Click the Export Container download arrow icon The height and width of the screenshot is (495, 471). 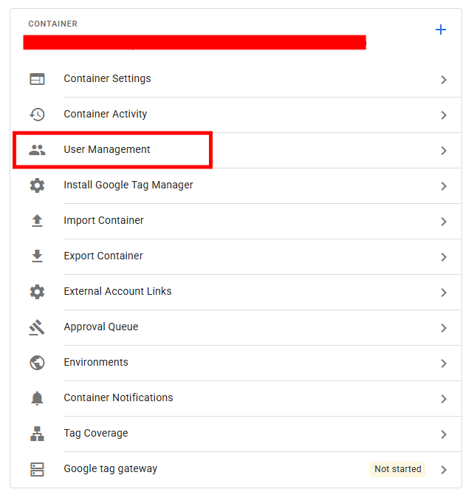[x=37, y=256]
